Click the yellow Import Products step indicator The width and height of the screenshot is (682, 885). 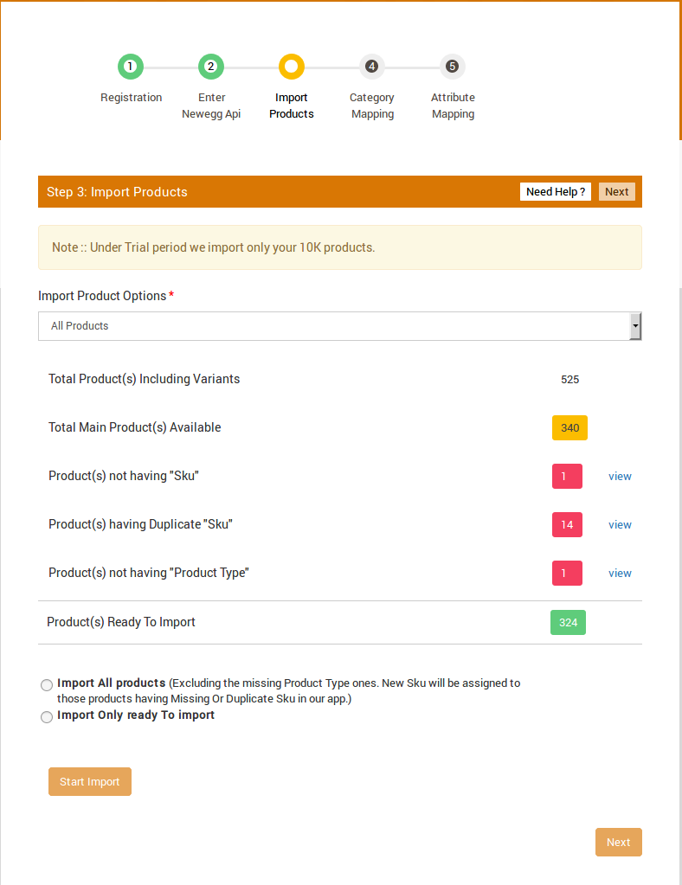click(x=291, y=66)
